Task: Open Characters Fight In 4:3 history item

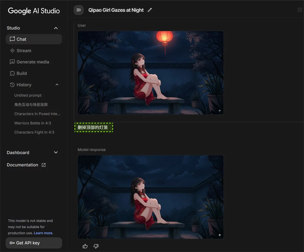Action: click(34, 132)
